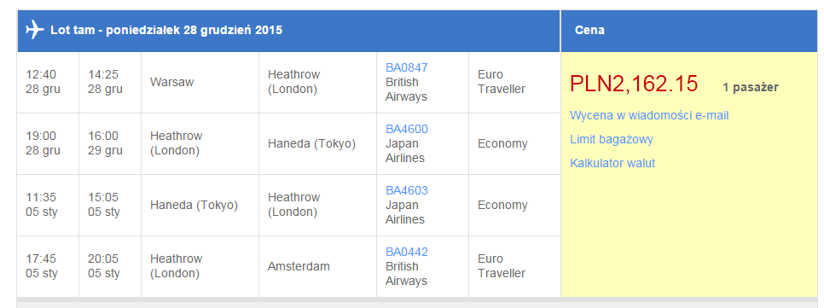The image size is (824, 308).
Task: Open flight number BA4603 link
Action: coord(407,191)
